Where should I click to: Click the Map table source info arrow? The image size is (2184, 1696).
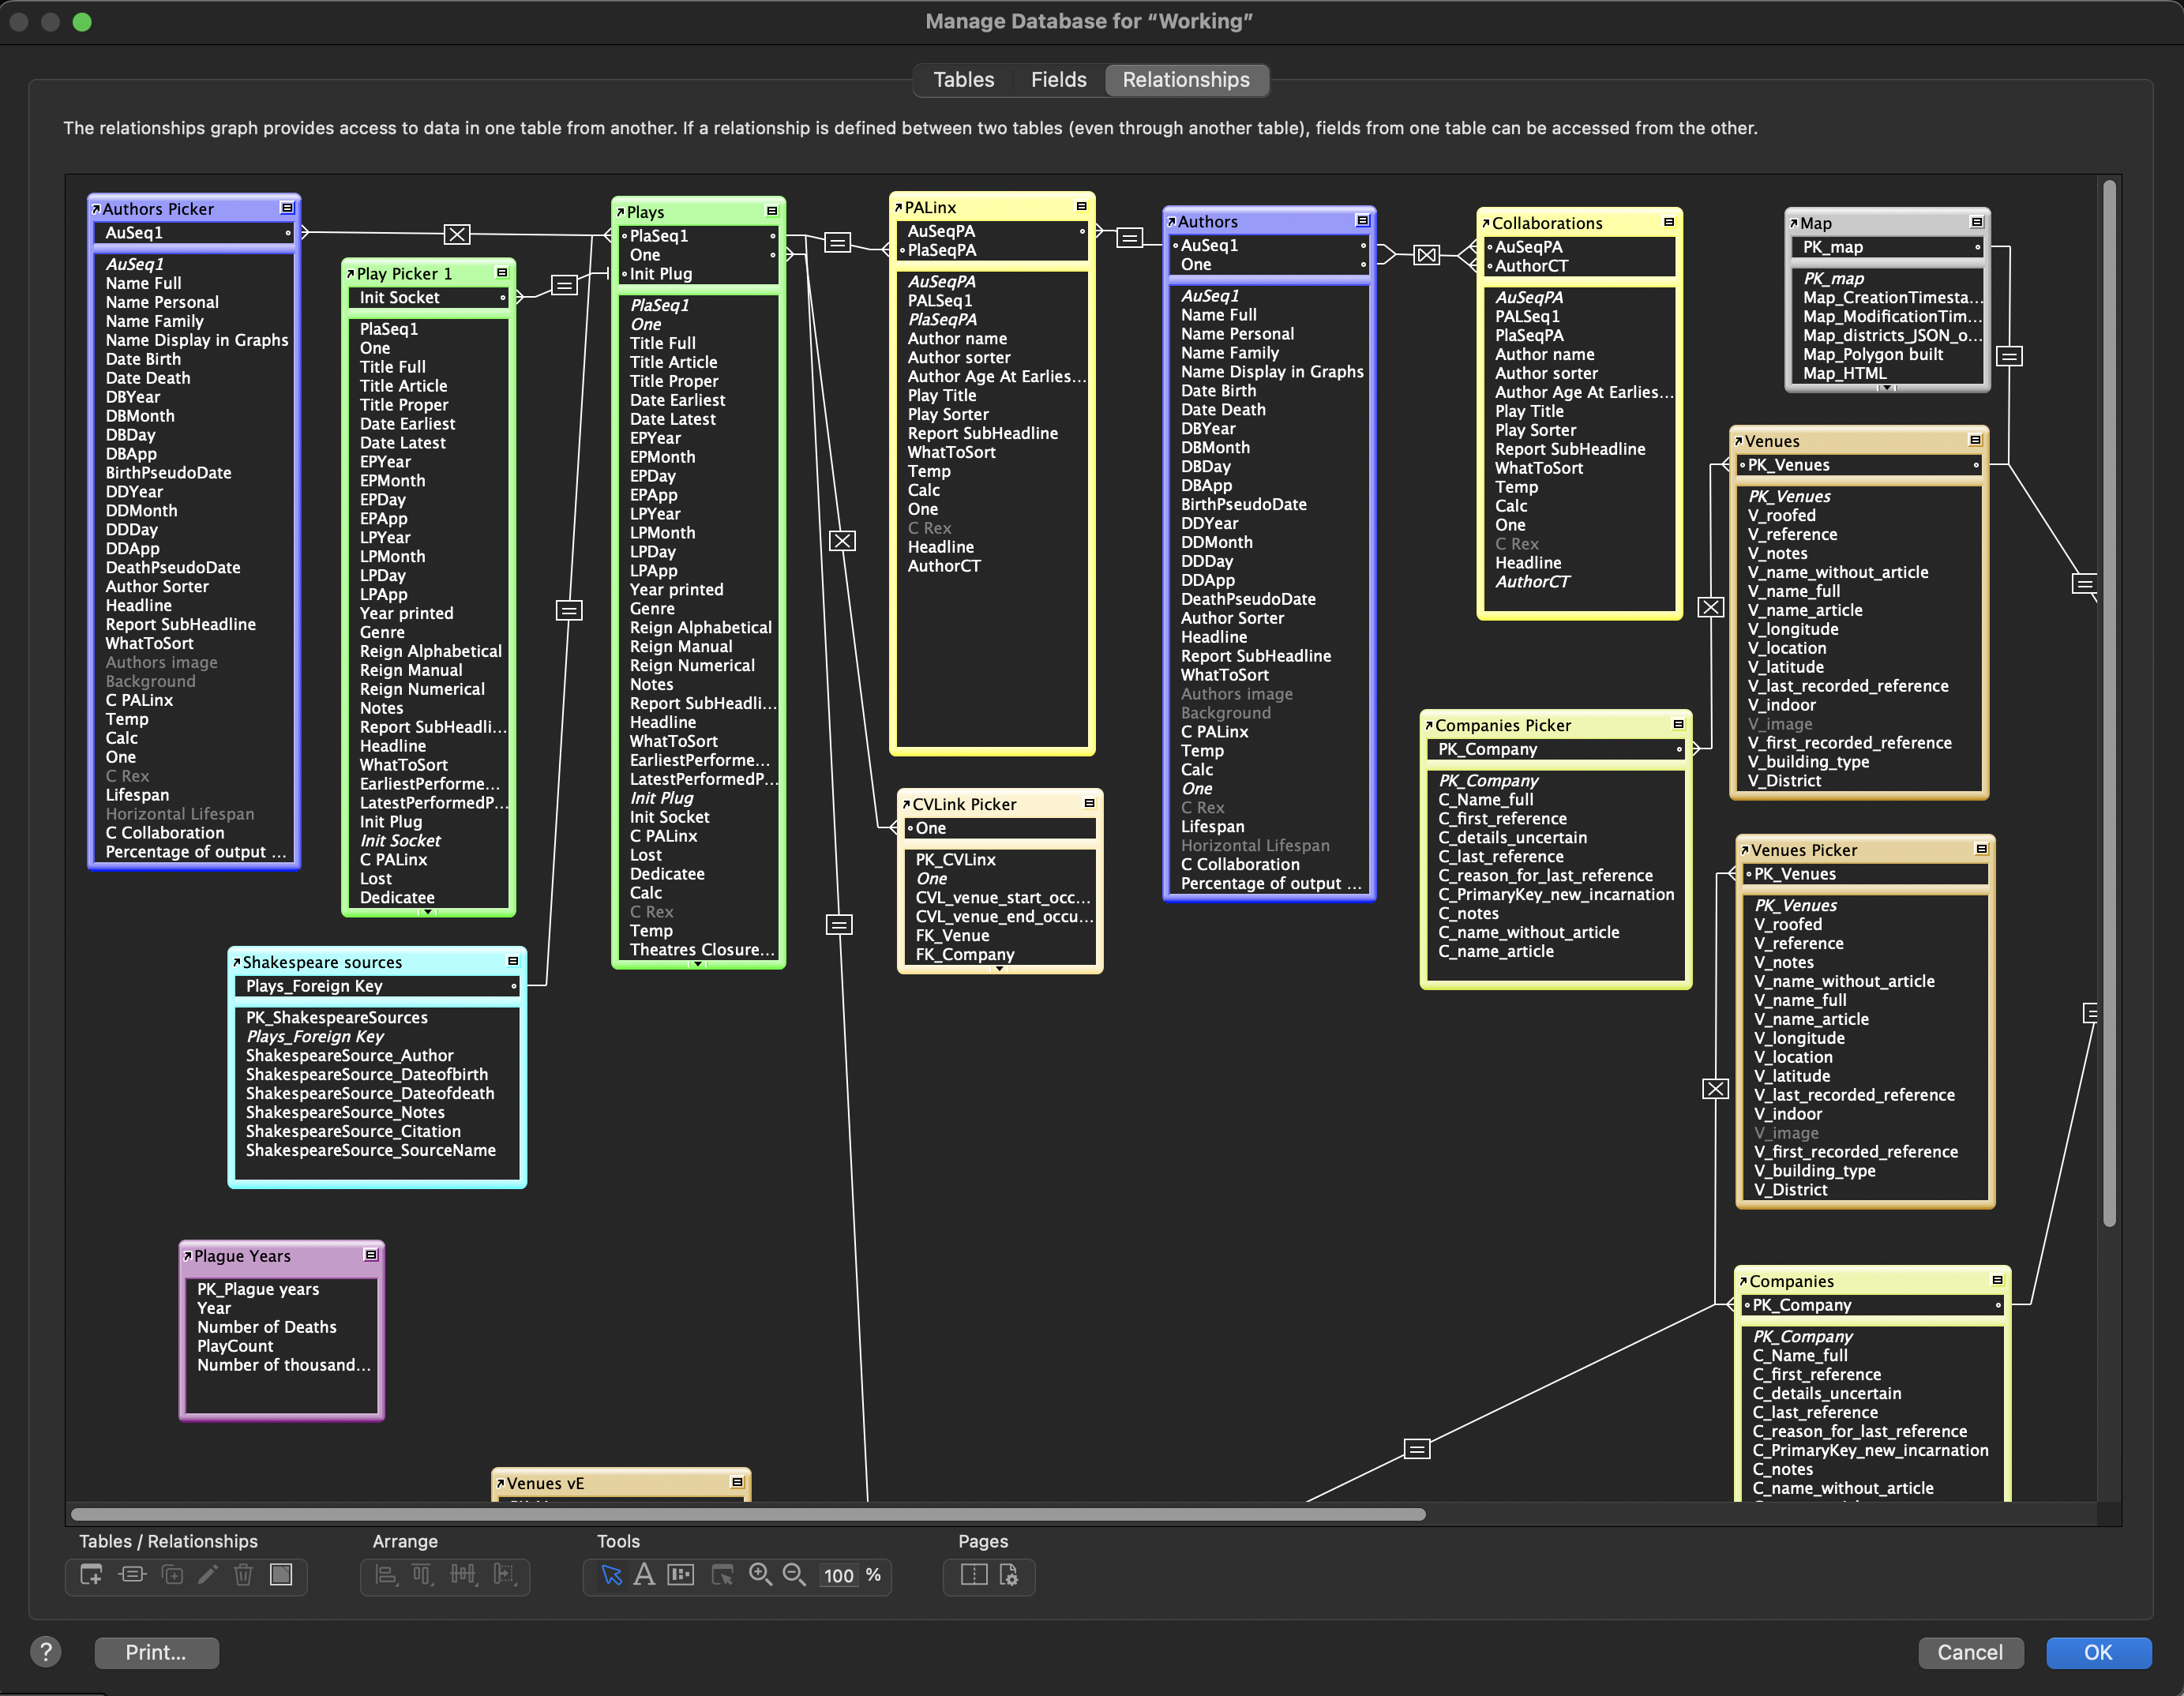pyautogui.click(x=1794, y=223)
